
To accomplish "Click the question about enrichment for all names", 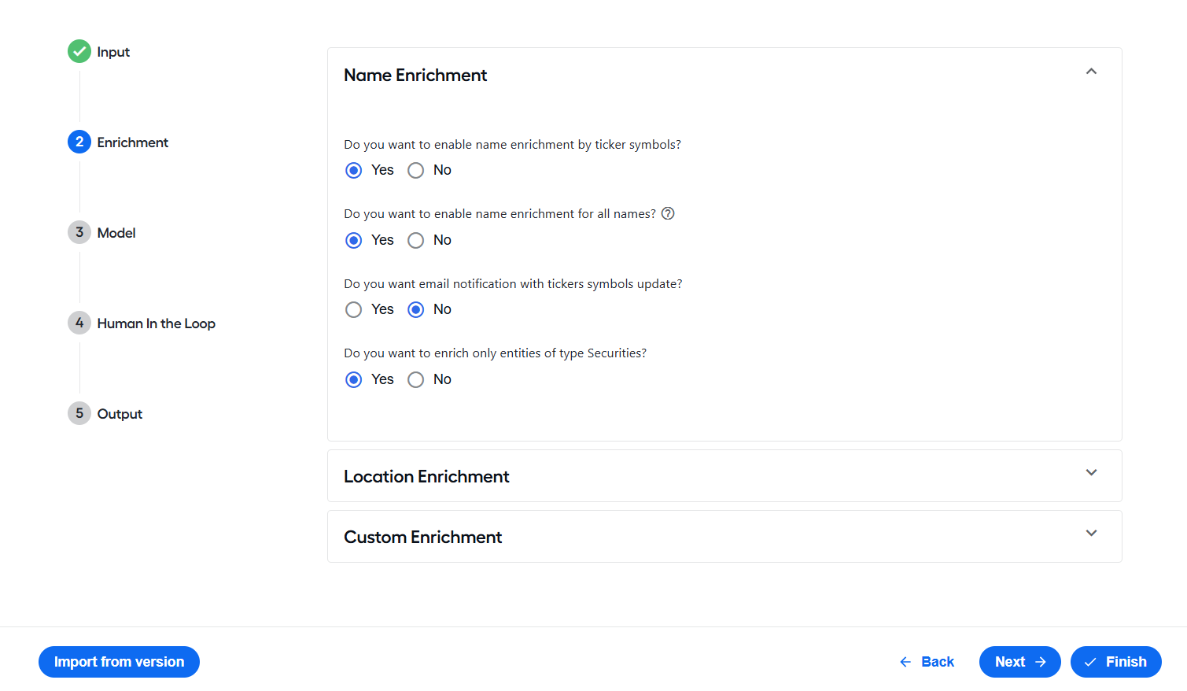I will [x=499, y=214].
